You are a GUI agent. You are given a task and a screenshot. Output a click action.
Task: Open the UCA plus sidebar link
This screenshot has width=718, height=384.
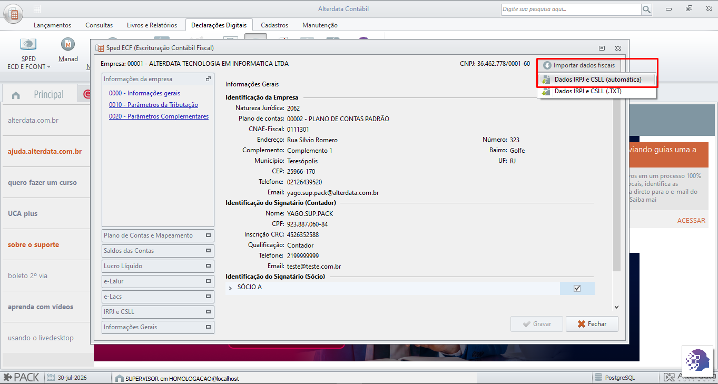point(23,214)
